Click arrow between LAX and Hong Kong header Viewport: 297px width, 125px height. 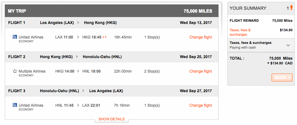pos(78,23)
